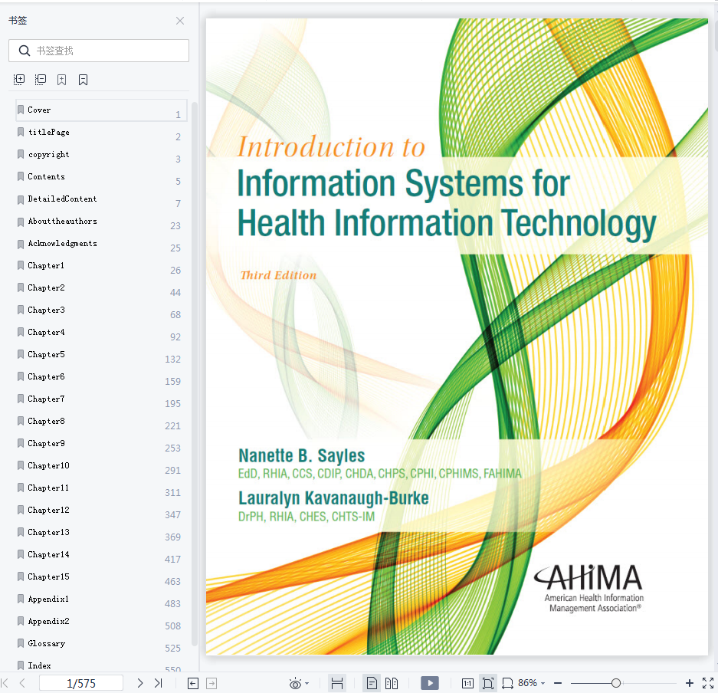Click page number 508 beside Appendix2
This screenshot has width=718, height=693.
click(x=172, y=626)
